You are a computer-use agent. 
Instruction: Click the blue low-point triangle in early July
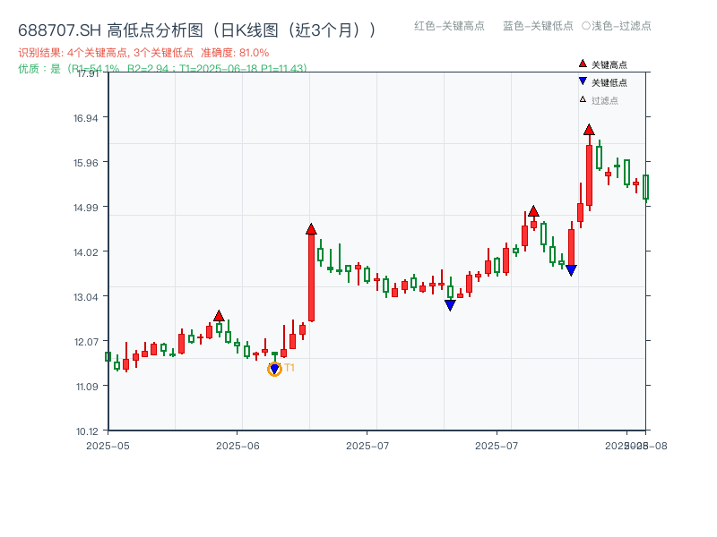pyautogui.click(x=449, y=303)
